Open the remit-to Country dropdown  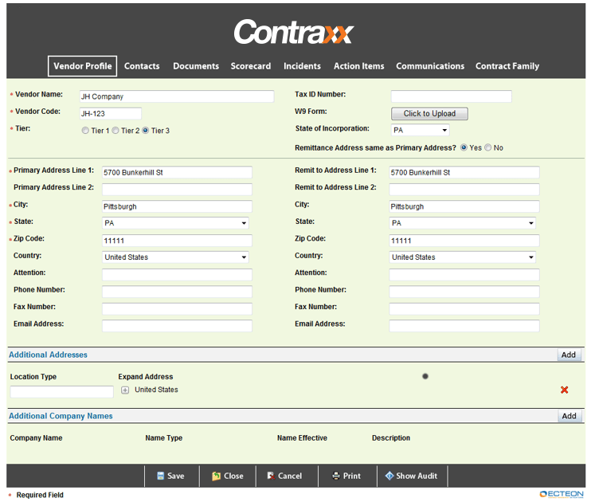pyautogui.click(x=462, y=257)
